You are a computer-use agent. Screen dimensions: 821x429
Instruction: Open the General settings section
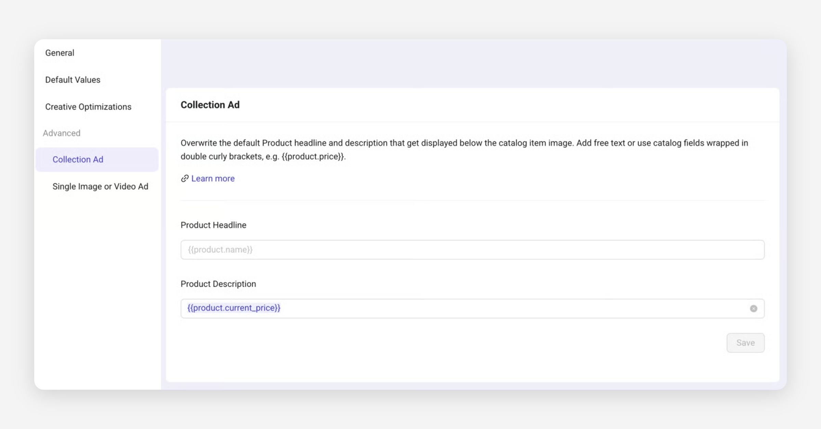pos(60,53)
